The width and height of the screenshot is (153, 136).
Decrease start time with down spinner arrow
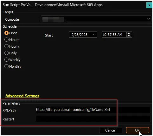coord(129,36)
